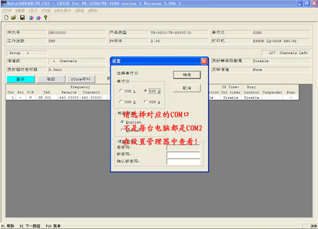Click the yellow question mark help icon

tap(46, 18)
